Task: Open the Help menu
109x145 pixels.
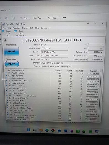Action: coord(37,28)
